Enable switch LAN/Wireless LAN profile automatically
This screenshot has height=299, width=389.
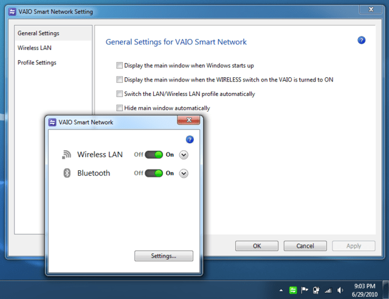tap(119, 94)
